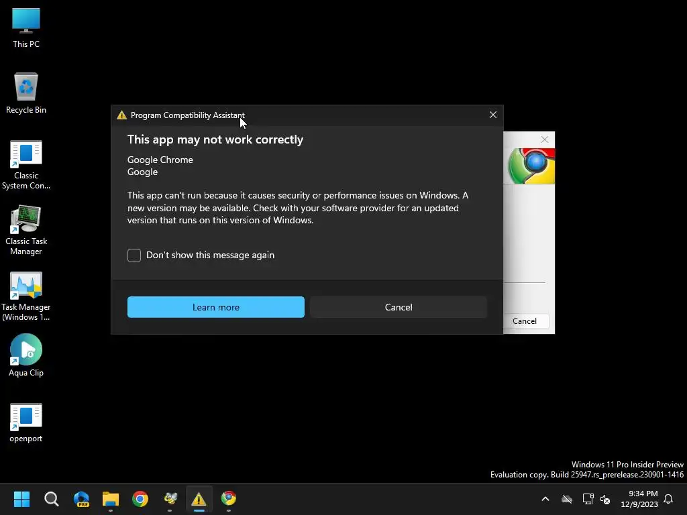Open the network display tray icon
The image size is (687, 515).
pyautogui.click(x=588, y=499)
